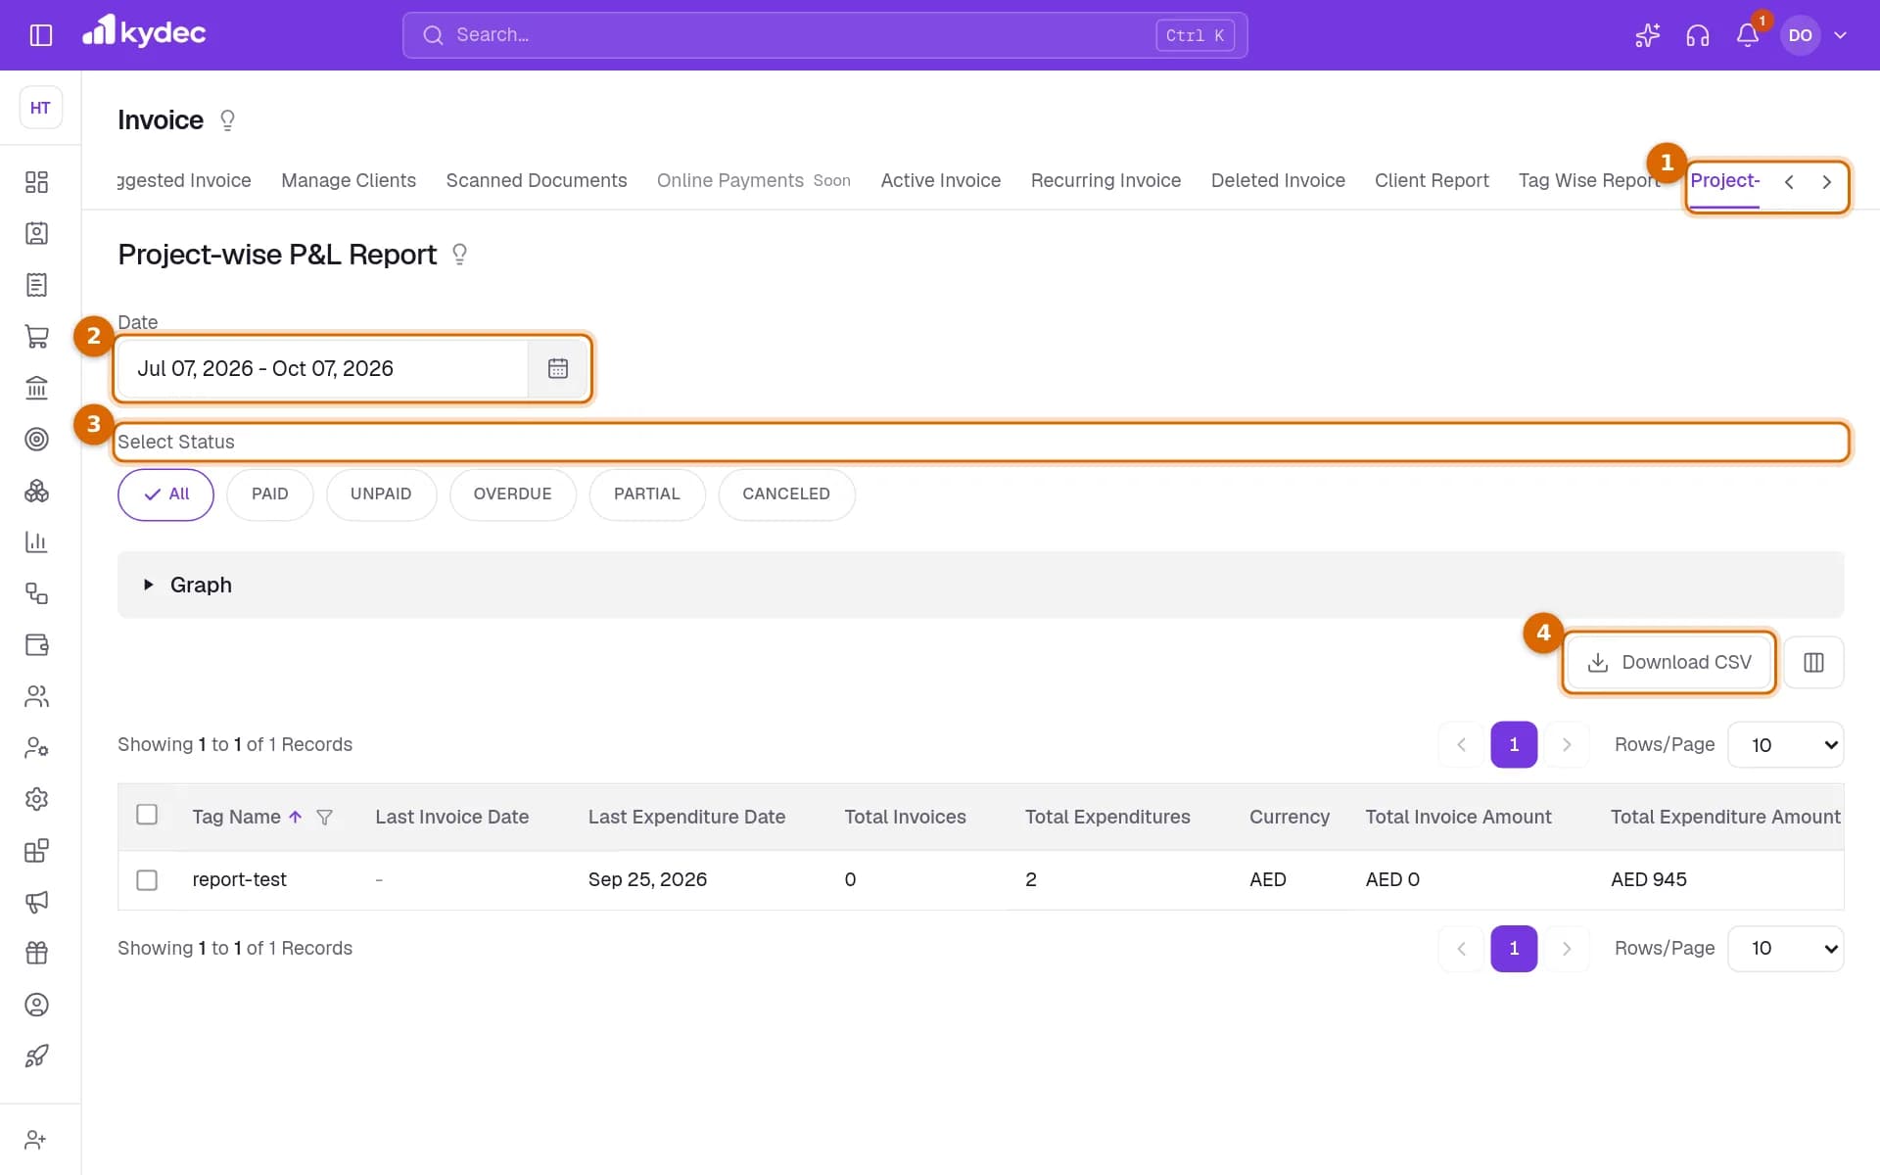
Task: Switch to the Scanned Documents tab
Action: coord(537,180)
